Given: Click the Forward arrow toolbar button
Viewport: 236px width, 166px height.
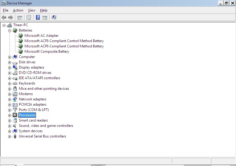Looking at the screenshot, I should pos(11,18).
